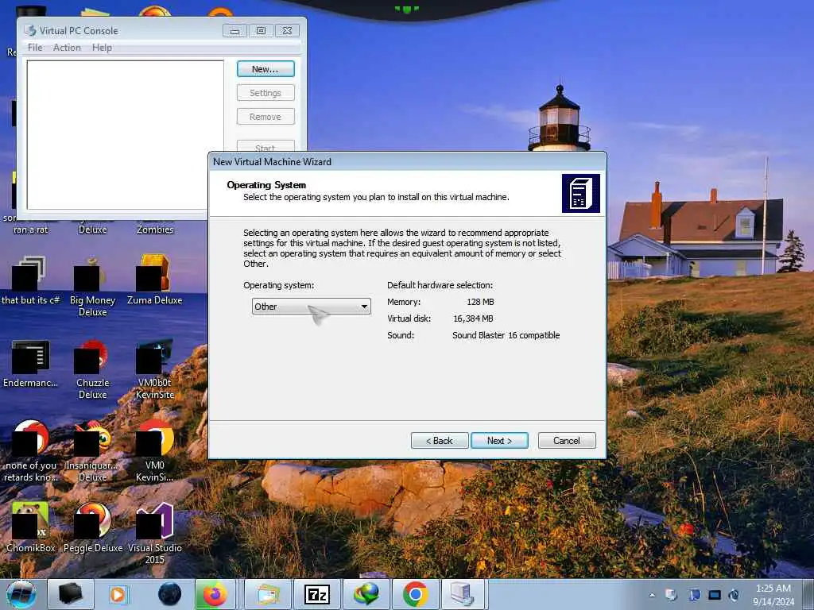Click 'Sound Blaster 16 compatible' text
Image resolution: width=814 pixels, height=610 pixels.
click(x=506, y=335)
